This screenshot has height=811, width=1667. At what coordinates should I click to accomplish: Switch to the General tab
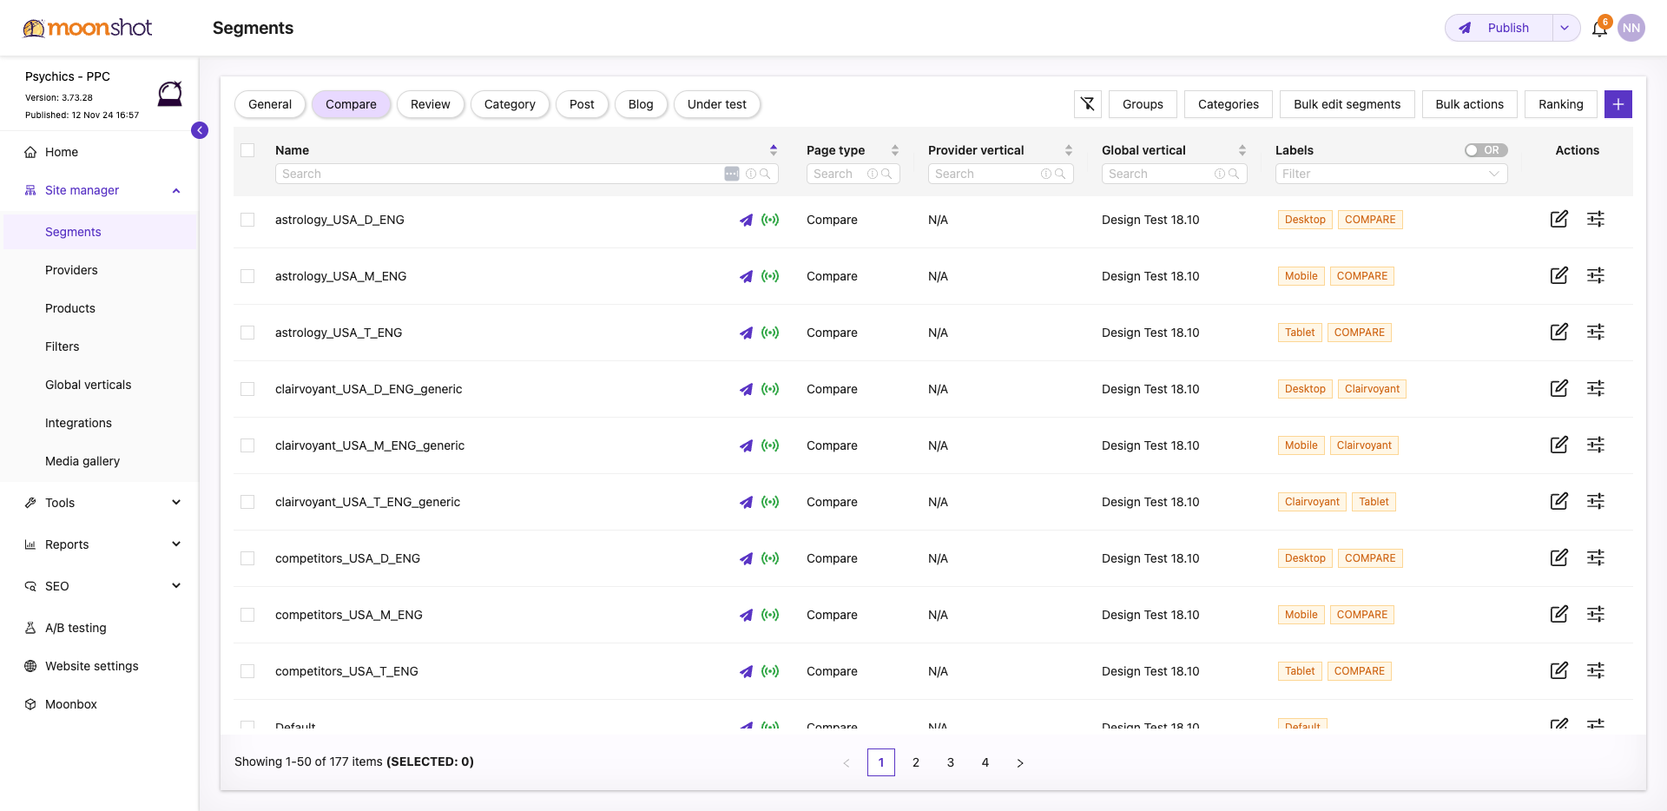pyautogui.click(x=270, y=104)
